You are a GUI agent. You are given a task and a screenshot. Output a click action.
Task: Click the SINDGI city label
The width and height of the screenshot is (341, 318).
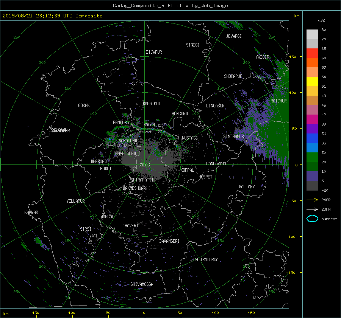click(x=193, y=45)
